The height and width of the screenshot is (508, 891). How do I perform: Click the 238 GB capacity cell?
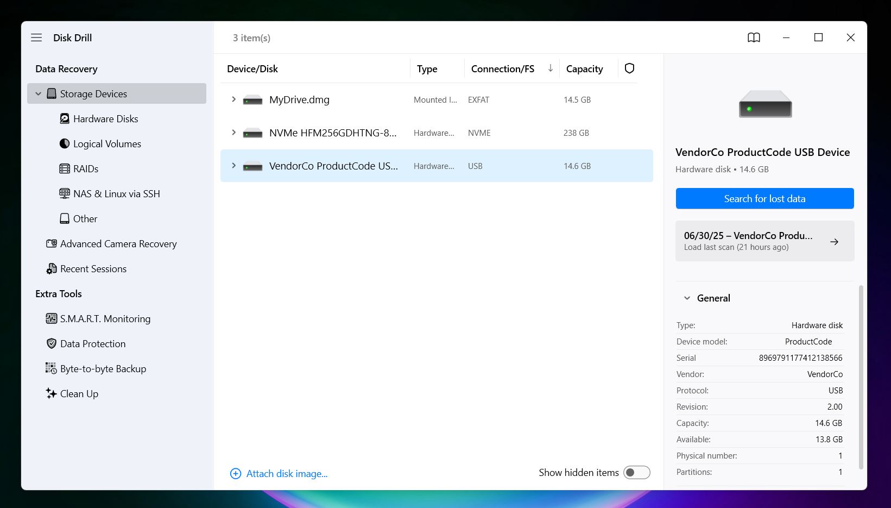[576, 133]
